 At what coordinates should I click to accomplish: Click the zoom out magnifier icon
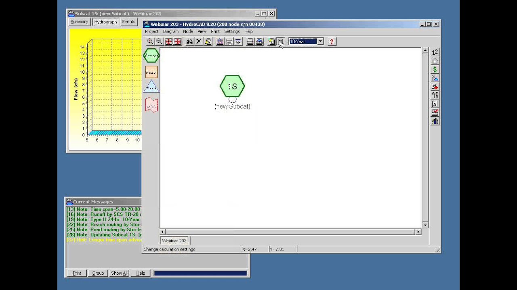pyautogui.click(x=159, y=41)
